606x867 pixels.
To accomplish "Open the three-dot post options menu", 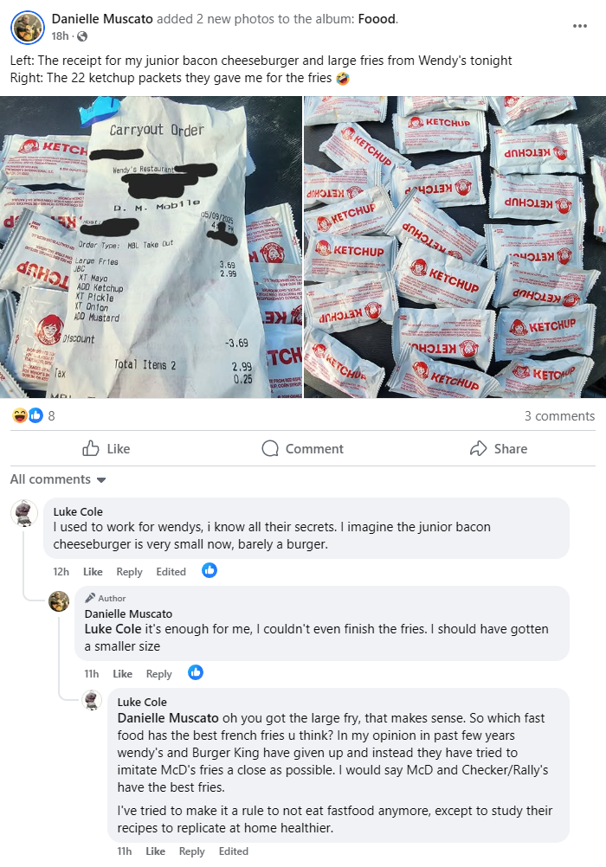I will coord(579,26).
